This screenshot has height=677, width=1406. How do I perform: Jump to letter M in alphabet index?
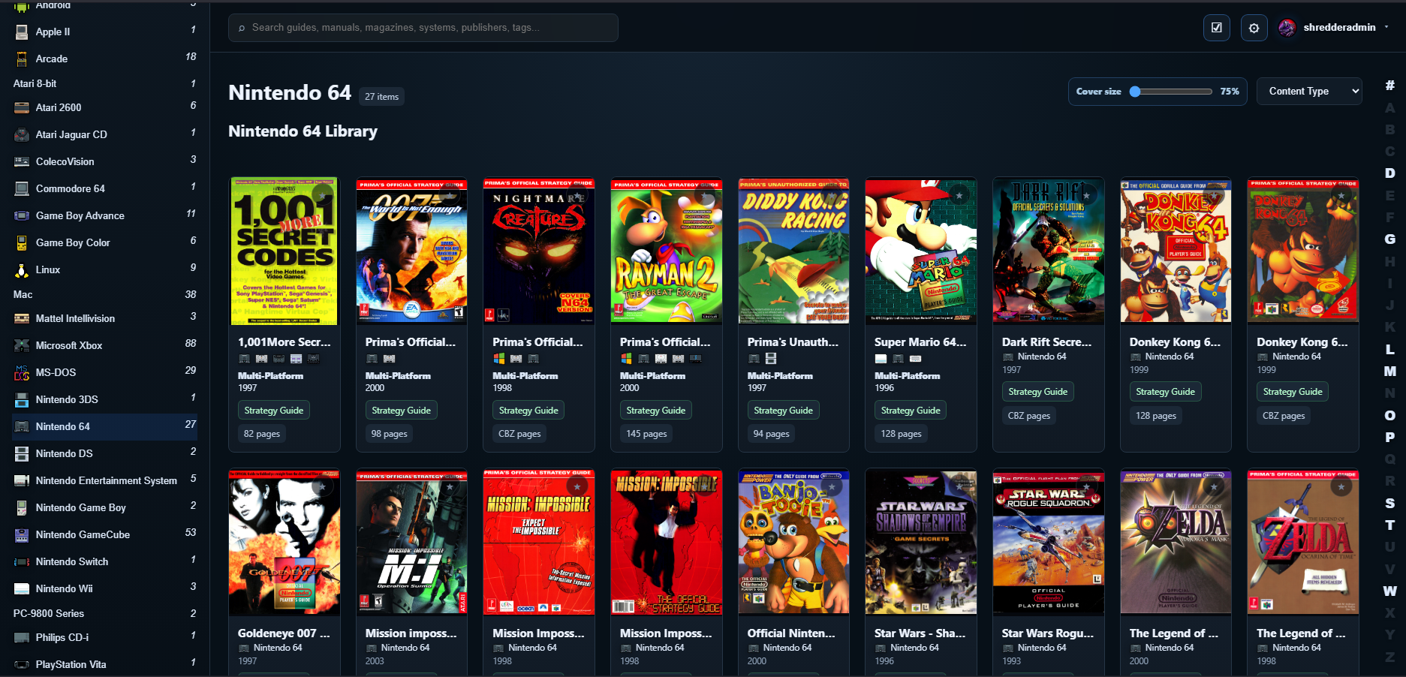point(1390,371)
